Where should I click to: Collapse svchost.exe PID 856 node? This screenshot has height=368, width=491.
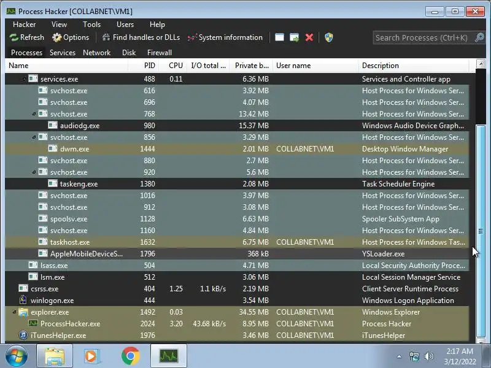34,137
